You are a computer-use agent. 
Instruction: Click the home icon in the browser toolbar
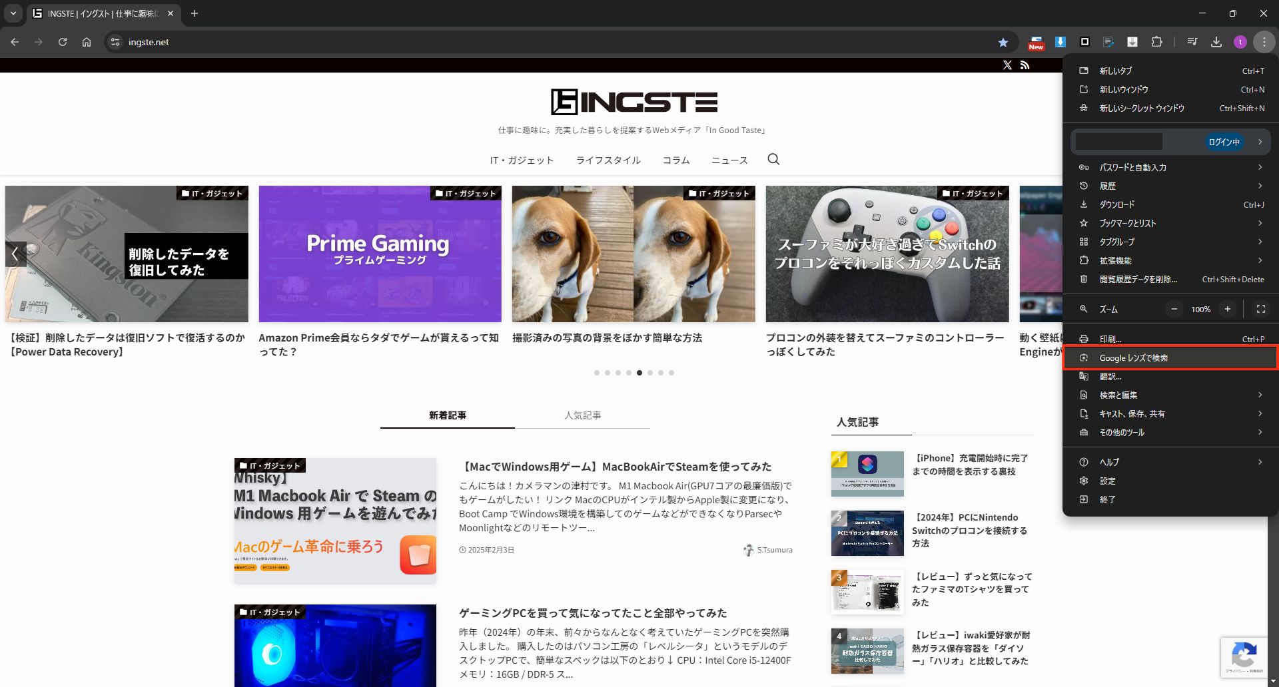[x=86, y=41]
